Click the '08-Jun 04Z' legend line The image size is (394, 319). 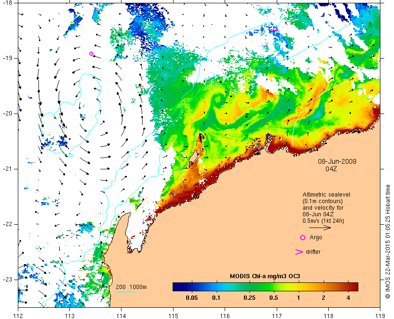click(318, 214)
